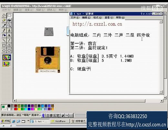This screenshot has height=130, width=168.
Task: Pick the Polygon tool
Action: tap(9, 45)
